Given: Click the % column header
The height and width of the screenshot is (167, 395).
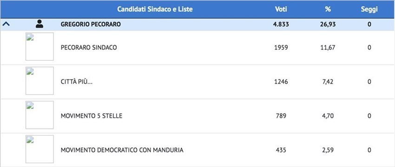Looking at the screenshot, I should pyautogui.click(x=328, y=10).
